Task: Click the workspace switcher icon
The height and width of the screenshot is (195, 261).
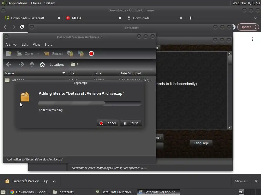Action: [x=241, y=192]
